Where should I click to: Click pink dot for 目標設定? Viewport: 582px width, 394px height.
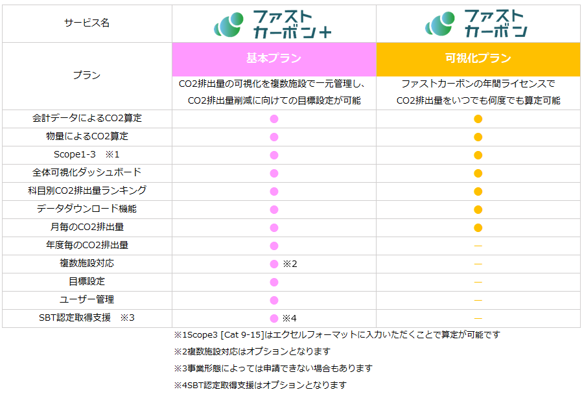pyautogui.click(x=274, y=282)
